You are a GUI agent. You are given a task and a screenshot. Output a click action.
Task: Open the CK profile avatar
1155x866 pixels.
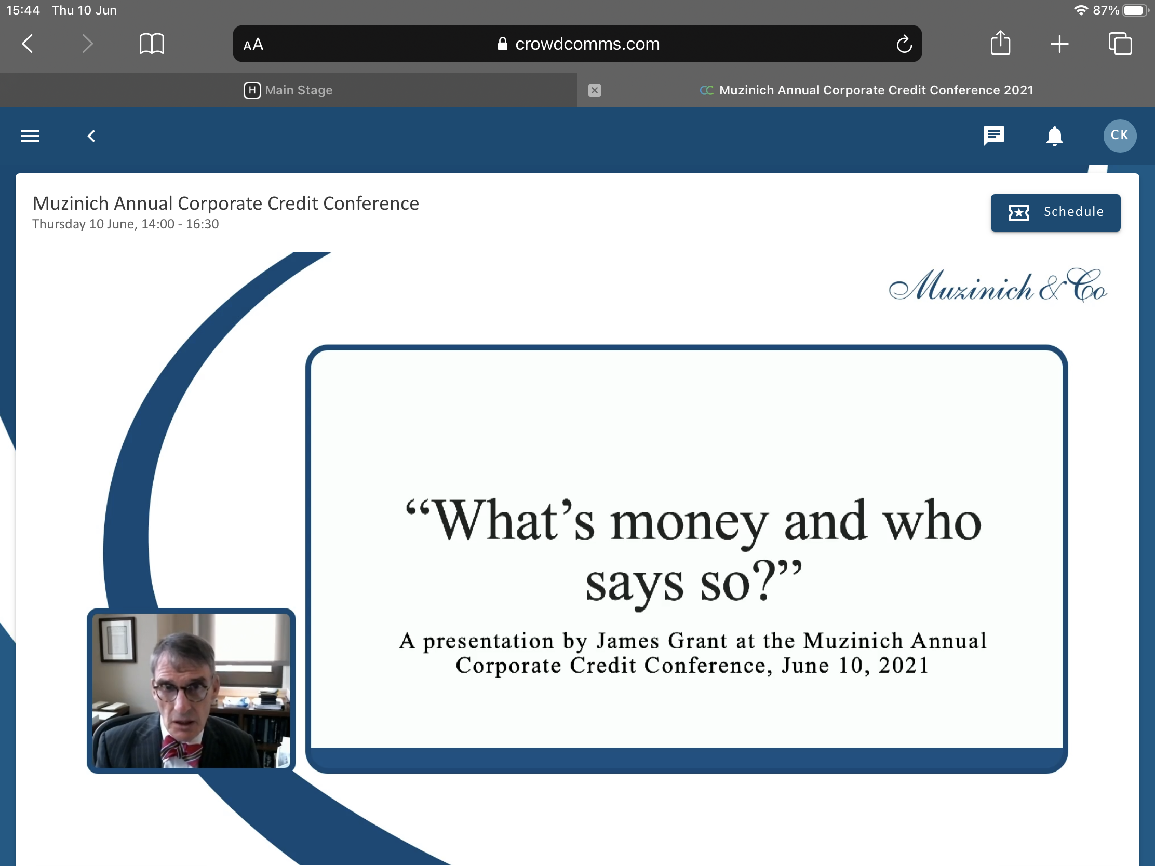[1119, 136]
